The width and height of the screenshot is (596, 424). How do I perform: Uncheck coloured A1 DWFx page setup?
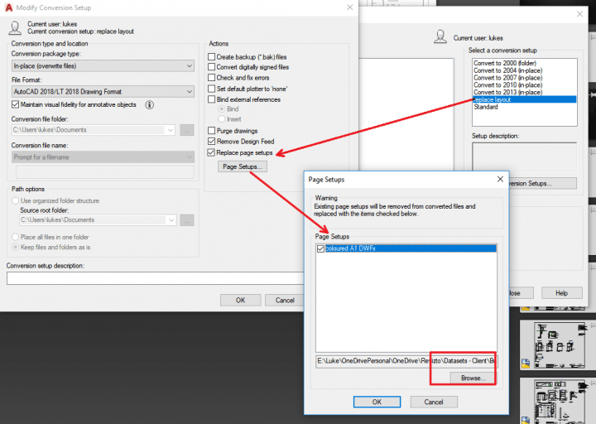click(x=321, y=248)
